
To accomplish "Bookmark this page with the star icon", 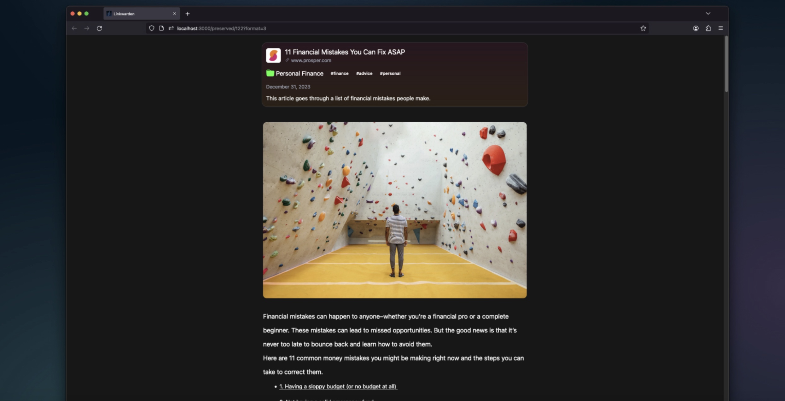I will click(643, 28).
